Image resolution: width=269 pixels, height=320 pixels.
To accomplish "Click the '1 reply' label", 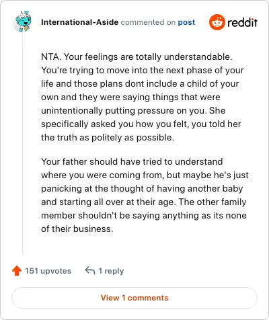I will pos(111,271).
